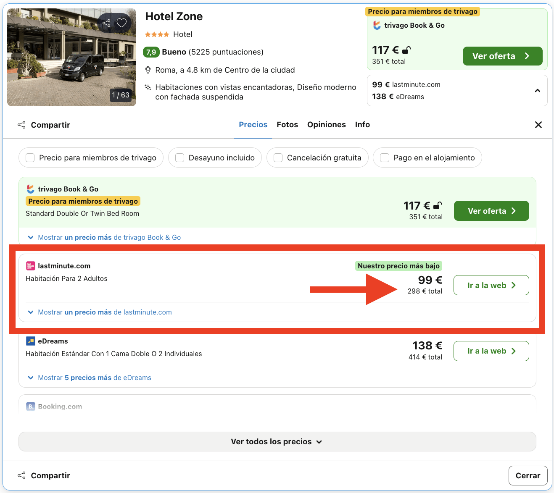Viewport: 554px width, 493px height.
Task: Enable Desayuno incluido filter
Action: coord(180,157)
